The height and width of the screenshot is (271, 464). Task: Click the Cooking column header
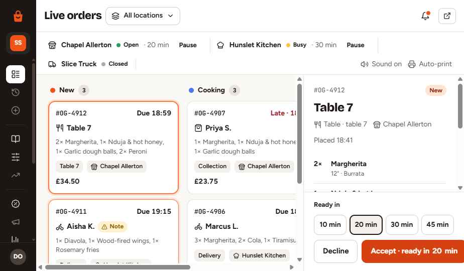click(x=214, y=90)
